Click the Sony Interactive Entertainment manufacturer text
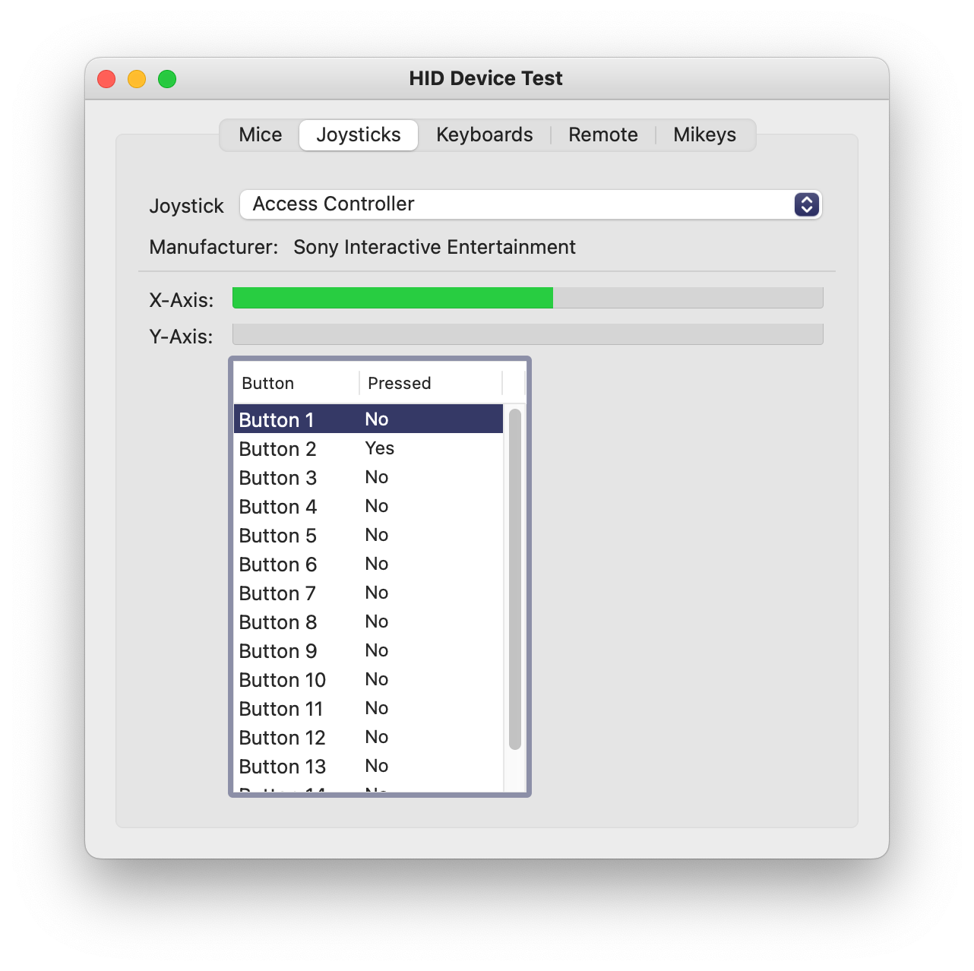974x971 pixels. pyautogui.click(x=435, y=248)
